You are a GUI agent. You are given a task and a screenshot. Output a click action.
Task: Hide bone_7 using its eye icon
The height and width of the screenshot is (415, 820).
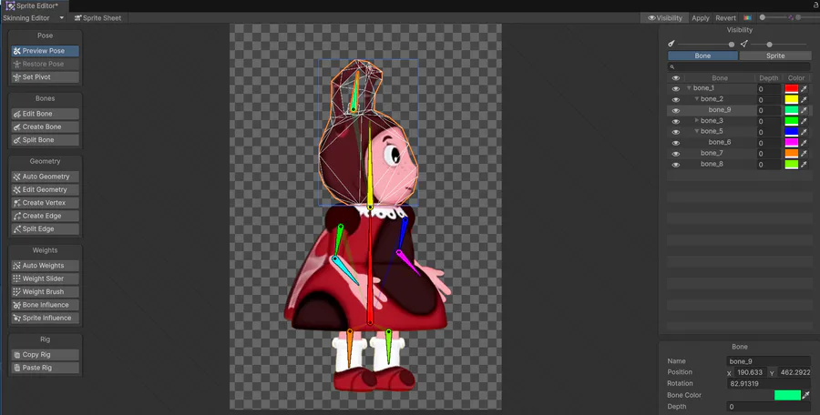coord(676,154)
